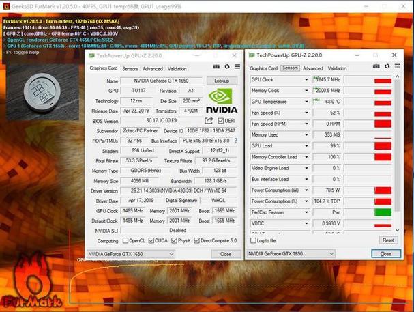414x312 pixels.
Task: Select Graphics Card tab in left GPU-Z window
Action: point(103,68)
